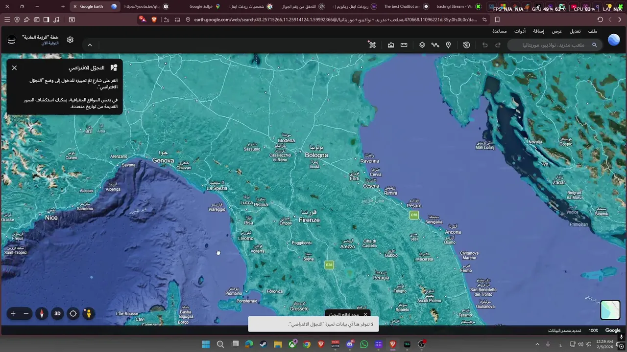
Task: Zoom in with the plus button
Action: (x=13, y=313)
